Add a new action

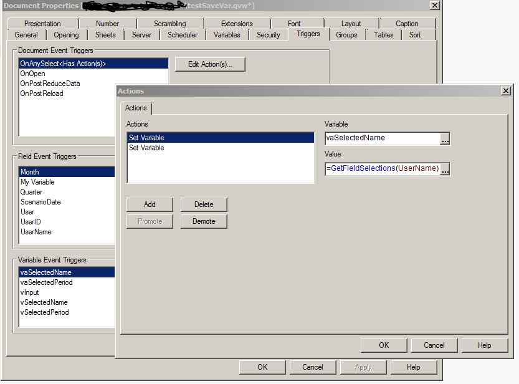click(150, 204)
